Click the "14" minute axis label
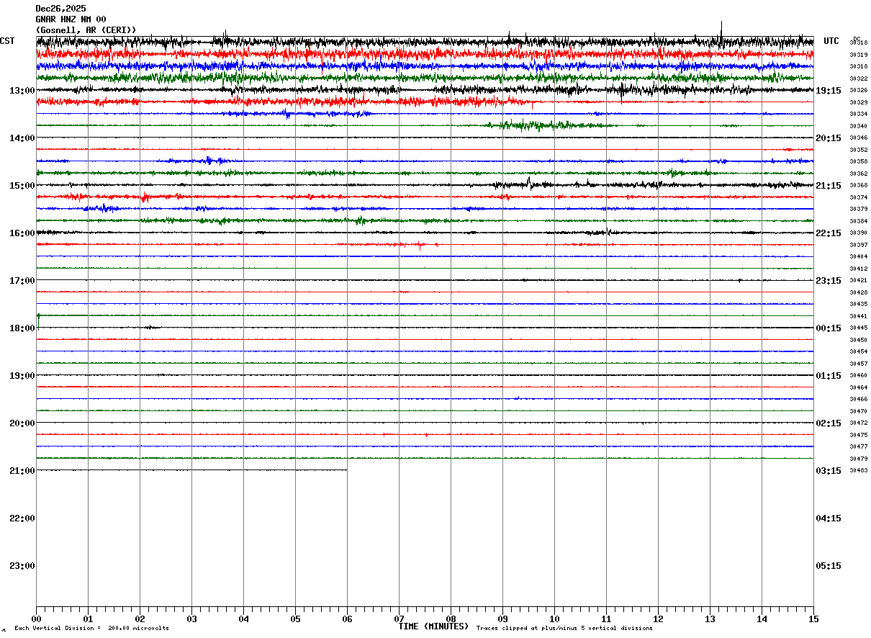The width and height of the screenshot is (871, 638). (x=762, y=619)
